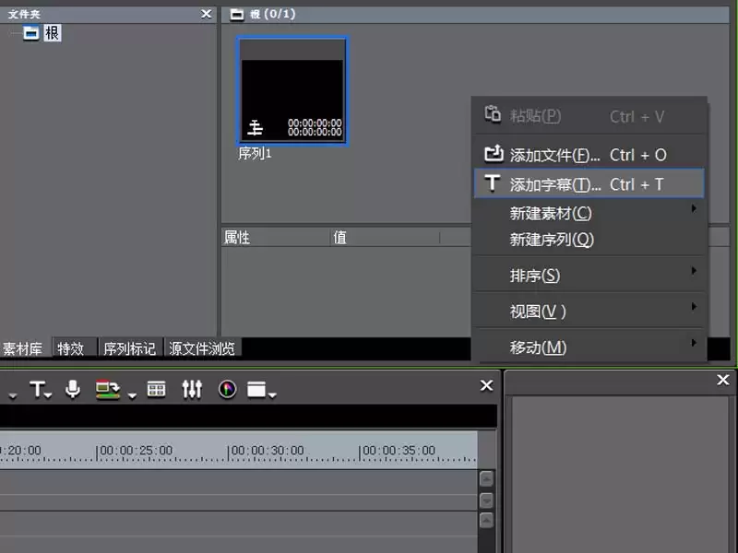Select the 根 root folder icon in the tree
738x553 pixels.
[31, 33]
